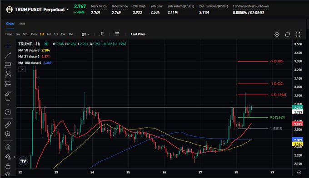Open the candlestick chart type menu
This screenshot has width=309, height=178.
pyautogui.click(x=85, y=34)
